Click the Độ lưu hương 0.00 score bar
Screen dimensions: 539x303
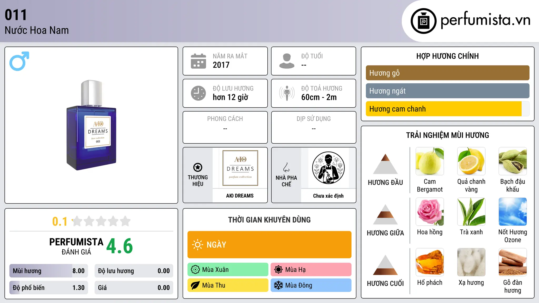[134, 271]
